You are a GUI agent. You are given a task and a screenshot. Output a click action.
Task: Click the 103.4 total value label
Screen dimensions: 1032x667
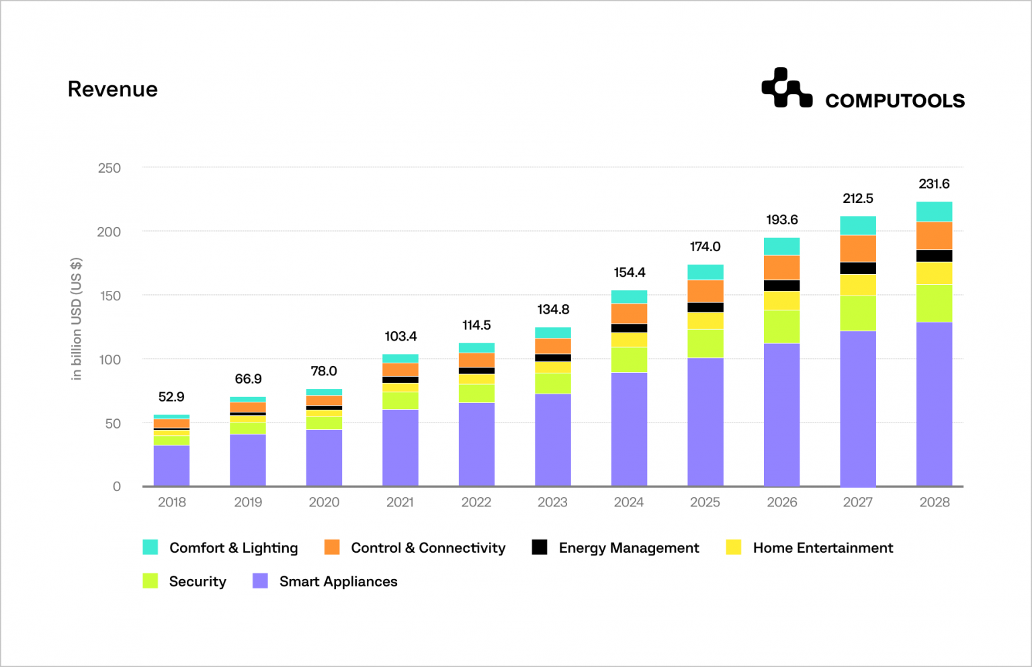400,336
